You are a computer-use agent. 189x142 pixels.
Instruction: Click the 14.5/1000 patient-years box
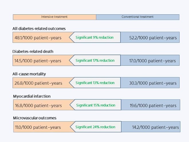click(41, 60)
